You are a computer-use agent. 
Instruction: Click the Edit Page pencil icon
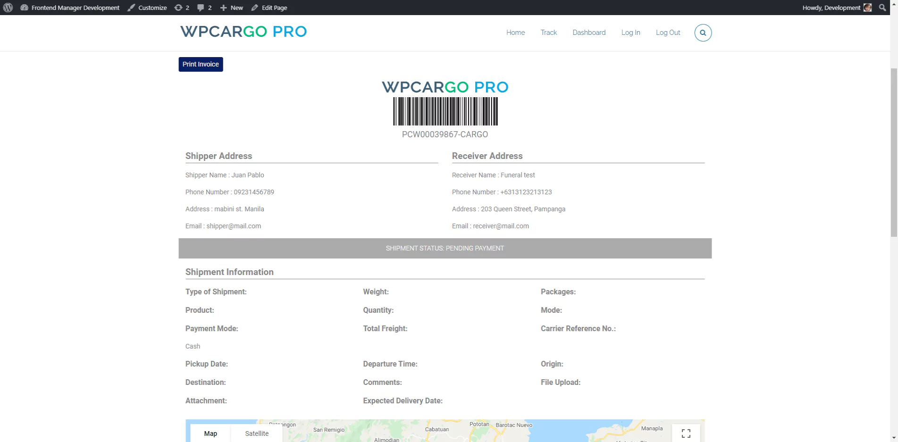[x=255, y=8]
